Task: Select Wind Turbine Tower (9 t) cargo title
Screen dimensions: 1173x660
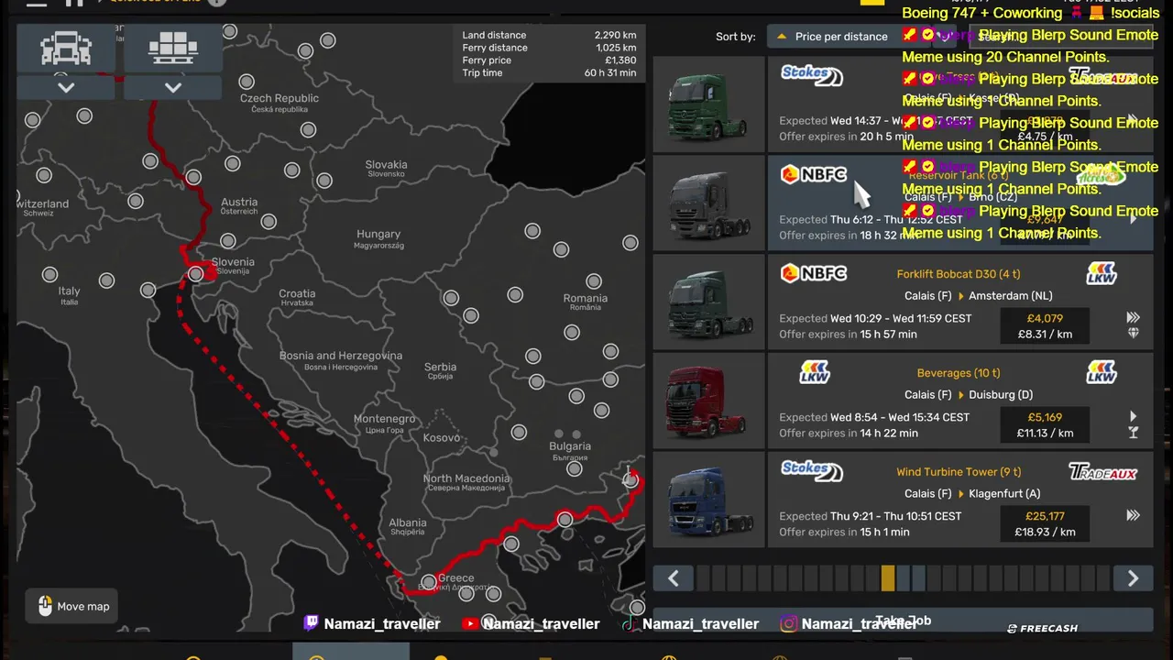Action: point(959,472)
